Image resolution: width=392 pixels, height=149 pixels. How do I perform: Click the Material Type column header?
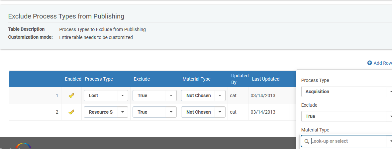point(196,79)
